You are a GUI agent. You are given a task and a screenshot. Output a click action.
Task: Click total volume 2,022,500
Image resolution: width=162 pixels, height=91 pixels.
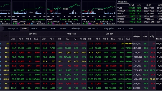pos(137,61)
